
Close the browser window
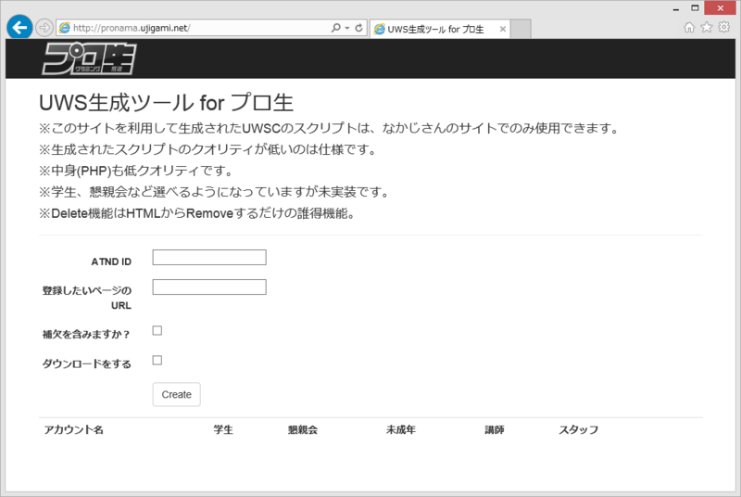coord(721,8)
